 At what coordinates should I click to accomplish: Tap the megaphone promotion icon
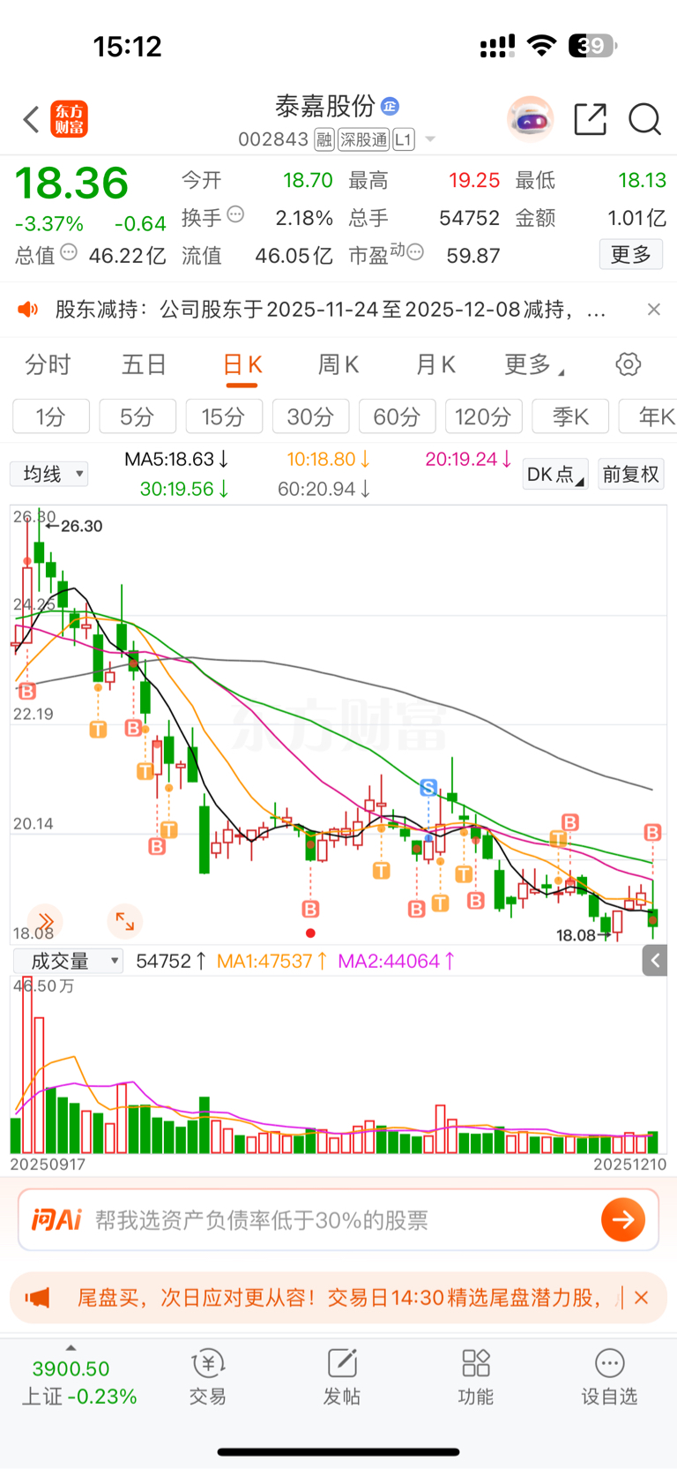tap(38, 1298)
